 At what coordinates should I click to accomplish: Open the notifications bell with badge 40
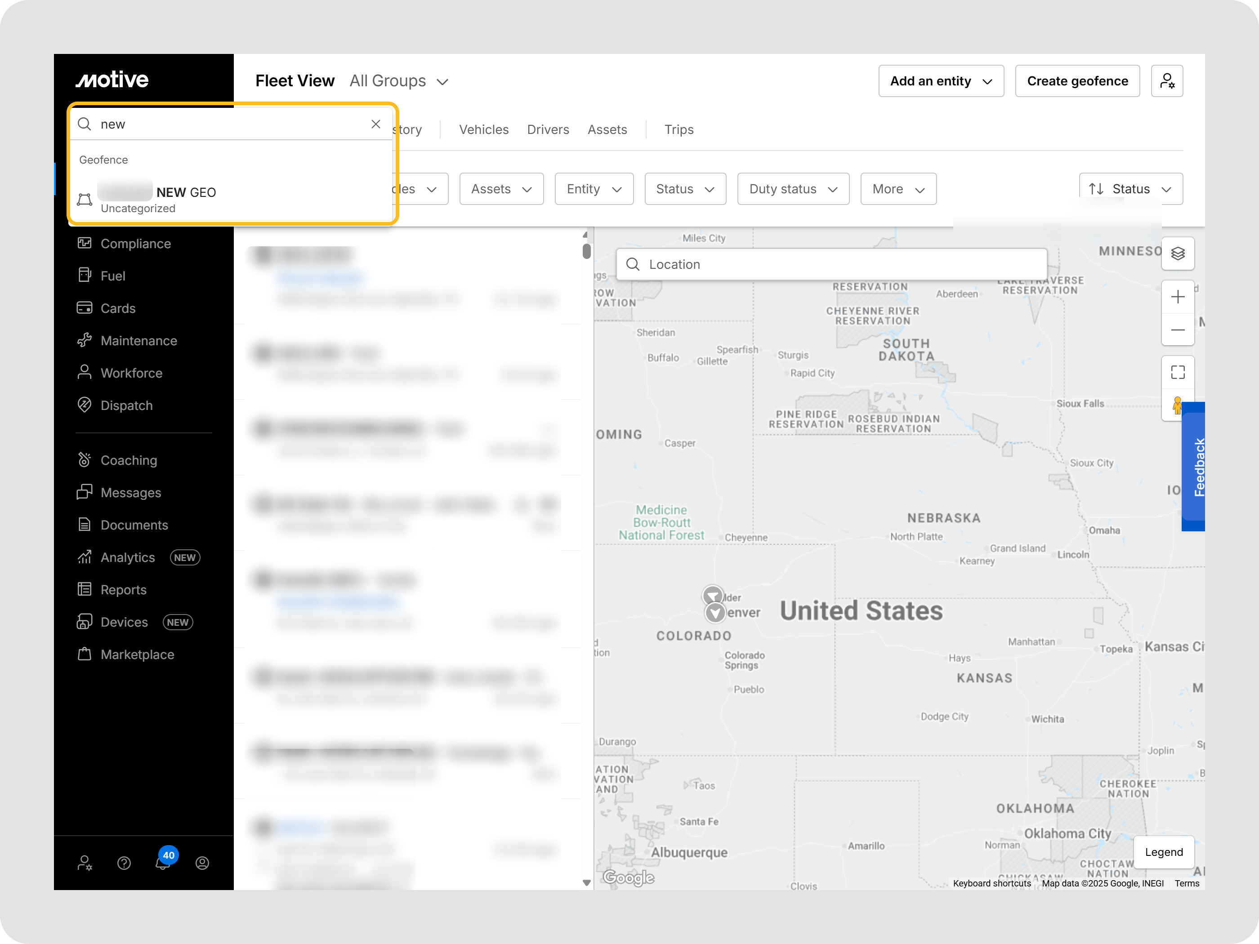pyautogui.click(x=163, y=862)
